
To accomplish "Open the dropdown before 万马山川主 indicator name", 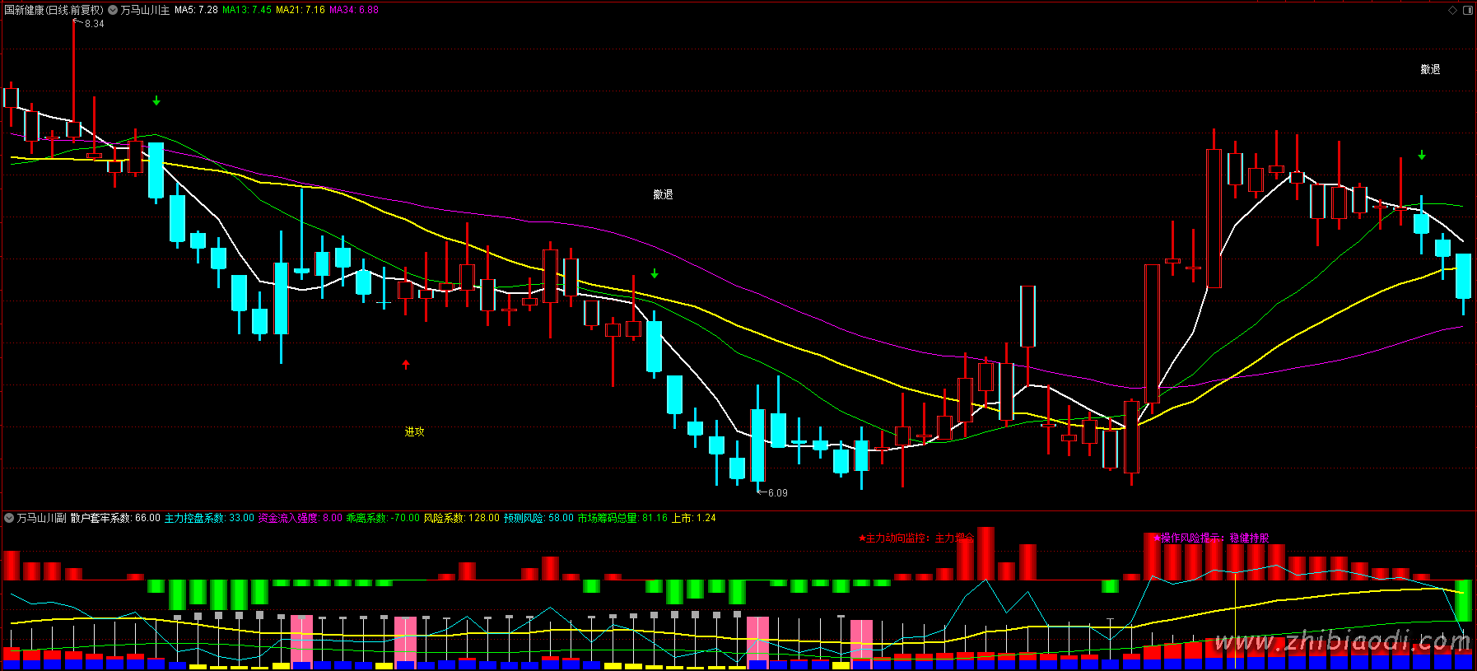I will (113, 10).
